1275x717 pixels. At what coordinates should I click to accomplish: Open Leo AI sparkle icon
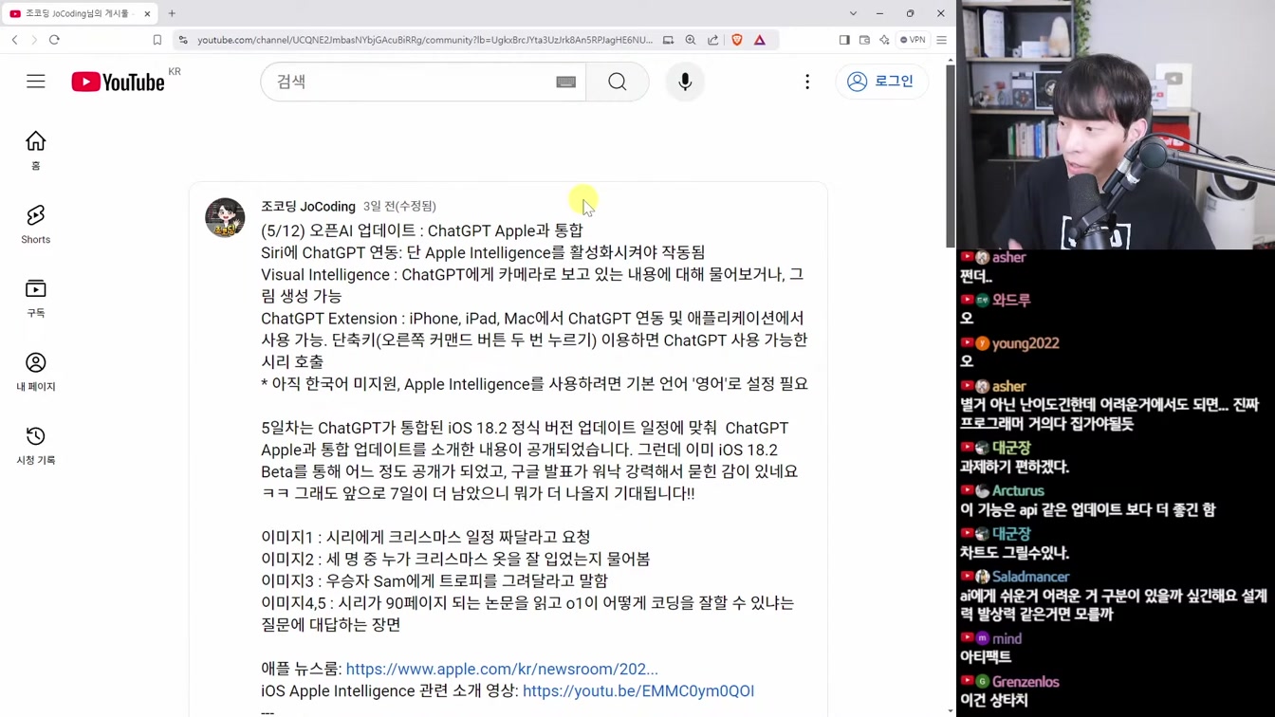click(884, 40)
